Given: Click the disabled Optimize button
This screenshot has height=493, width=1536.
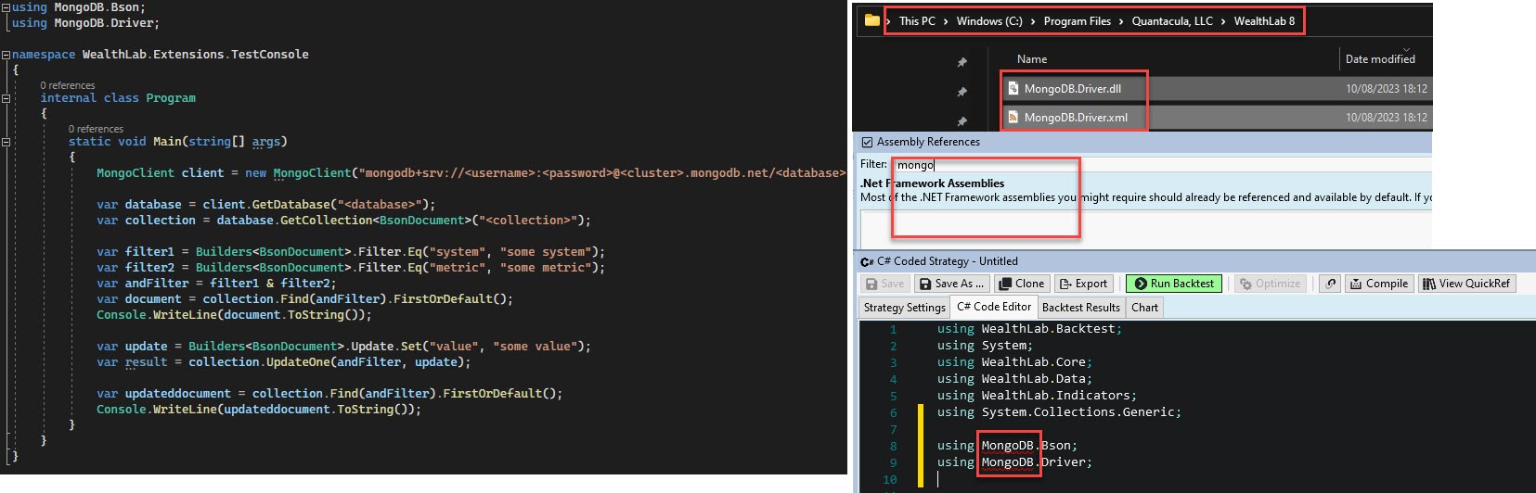Looking at the screenshot, I should (1270, 284).
